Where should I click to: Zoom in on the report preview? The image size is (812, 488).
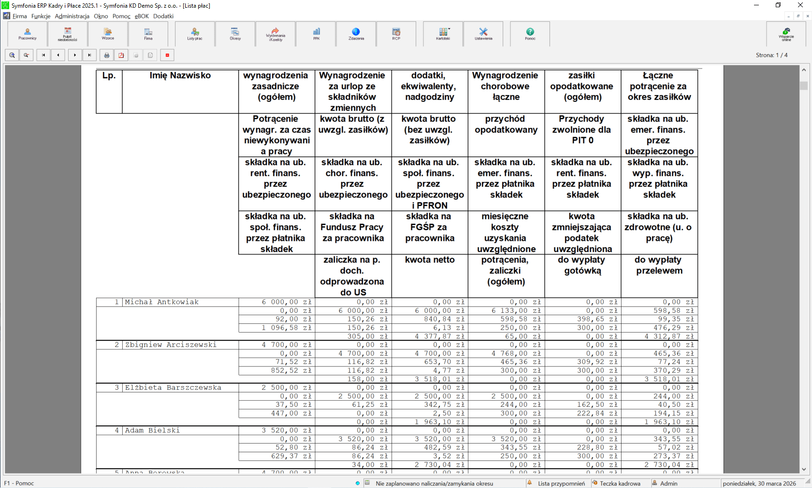(x=12, y=55)
